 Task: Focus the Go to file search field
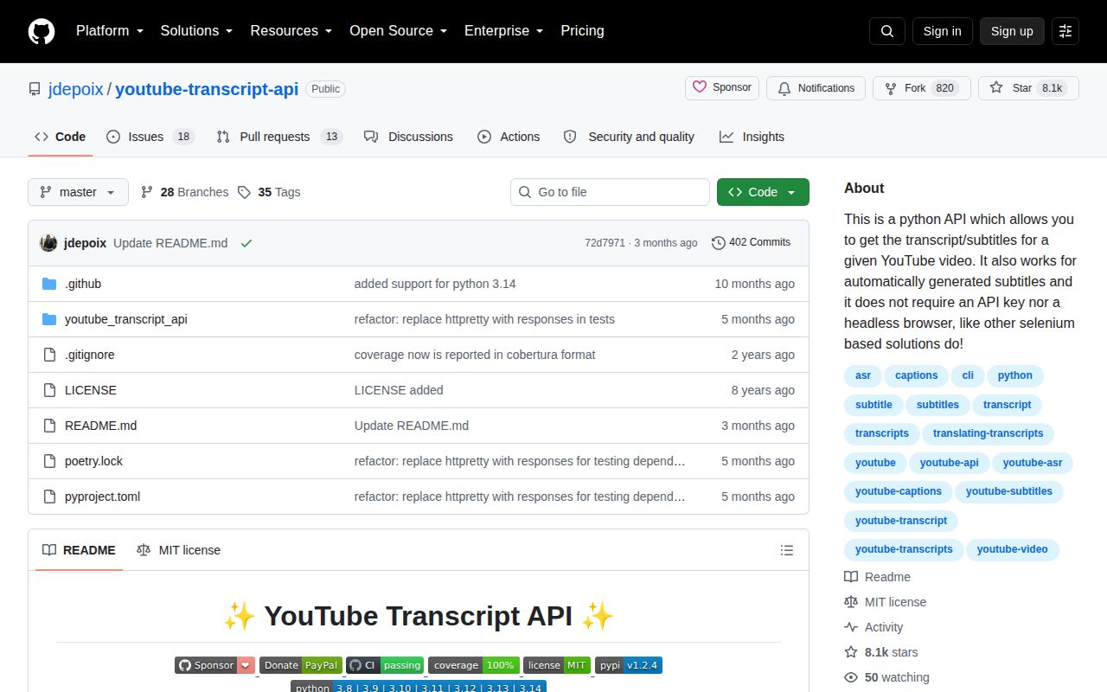[610, 192]
